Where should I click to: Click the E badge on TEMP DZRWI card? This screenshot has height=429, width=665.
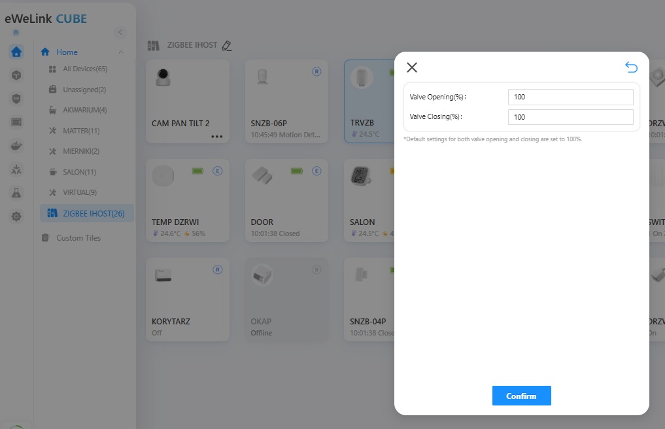217,171
